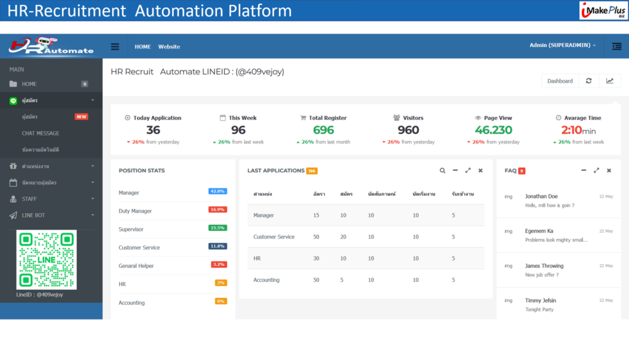This screenshot has height=337, width=629.
Task: Click the Duty Manager 16.9% red badge
Action: [x=218, y=210]
